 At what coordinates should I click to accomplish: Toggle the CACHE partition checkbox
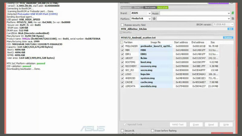point(123,82)
